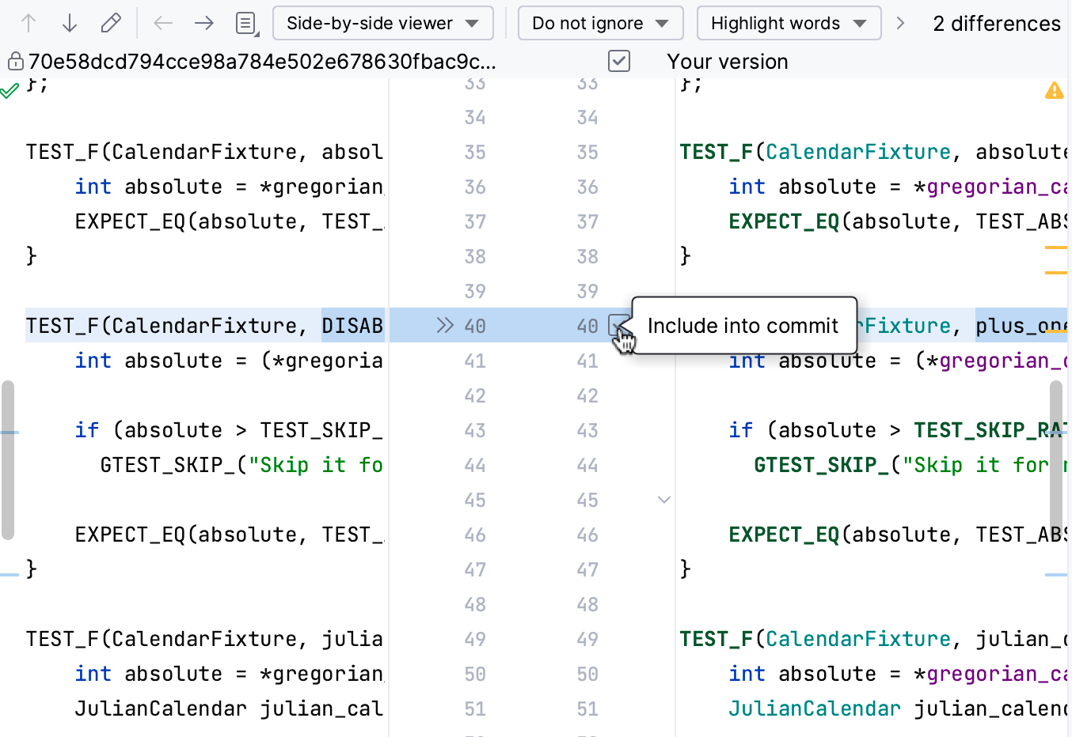Expand hidden toolbar actions with the chevron

pyautogui.click(x=901, y=23)
